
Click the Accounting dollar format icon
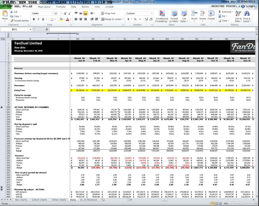pos(128,19)
